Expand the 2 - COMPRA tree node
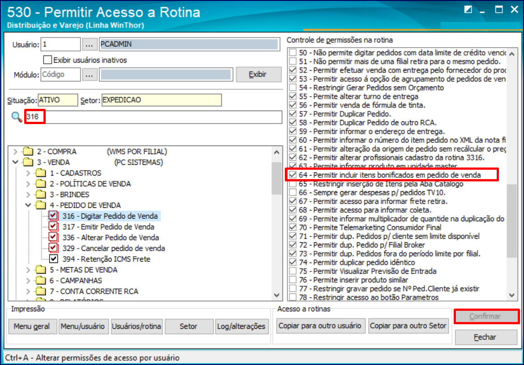Screen dimensions: 524x365 [15, 152]
